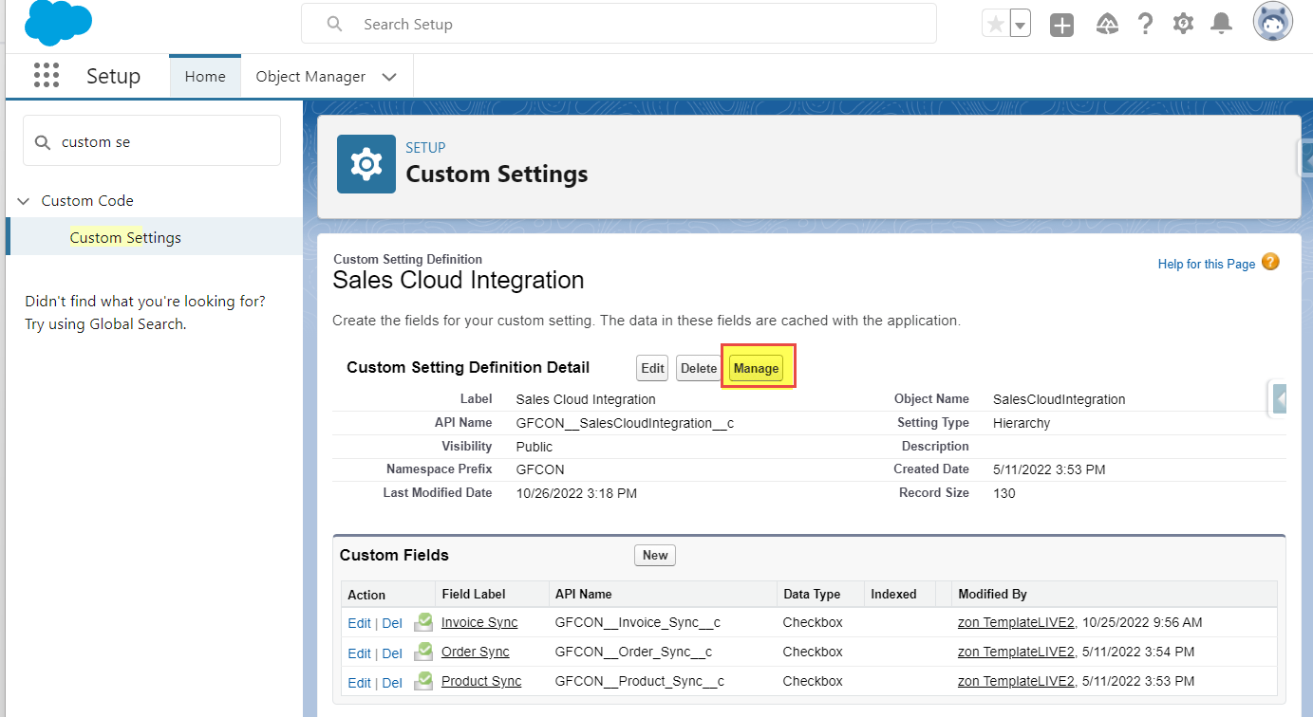The image size is (1313, 717).
Task: Click Del link for Order Sync
Action: [392, 653]
